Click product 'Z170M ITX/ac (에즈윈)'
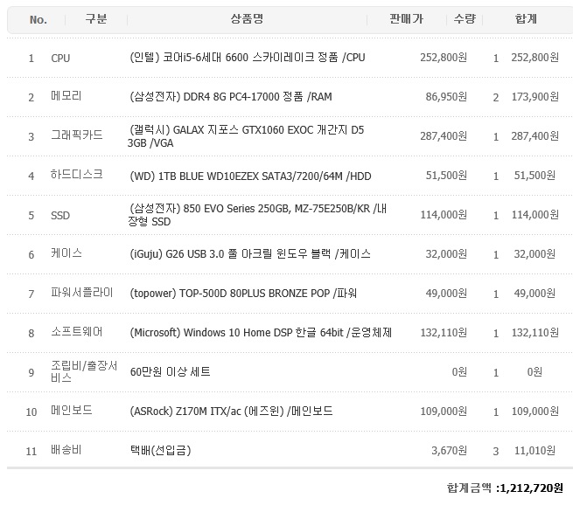Viewport: 573px width, 512px height. pyautogui.click(x=230, y=412)
